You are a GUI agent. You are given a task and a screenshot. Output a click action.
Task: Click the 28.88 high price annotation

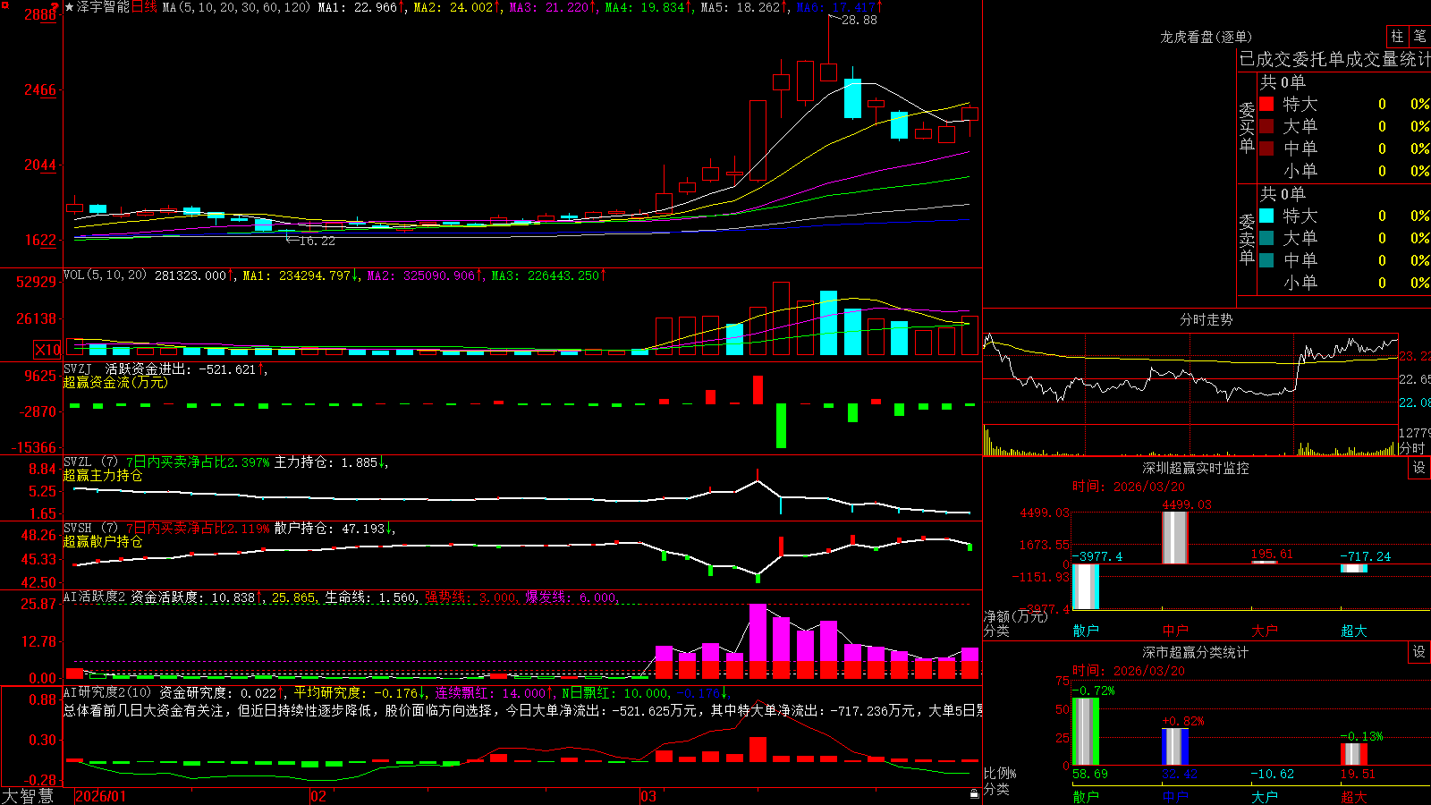click(x=859, y=20)
